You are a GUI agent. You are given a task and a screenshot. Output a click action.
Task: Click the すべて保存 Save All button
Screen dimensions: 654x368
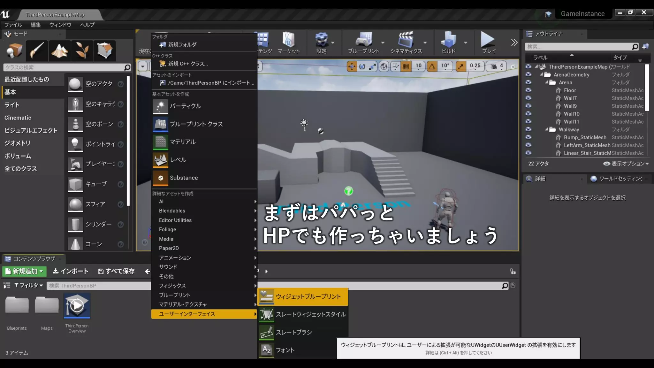click(x=116, y=271)
